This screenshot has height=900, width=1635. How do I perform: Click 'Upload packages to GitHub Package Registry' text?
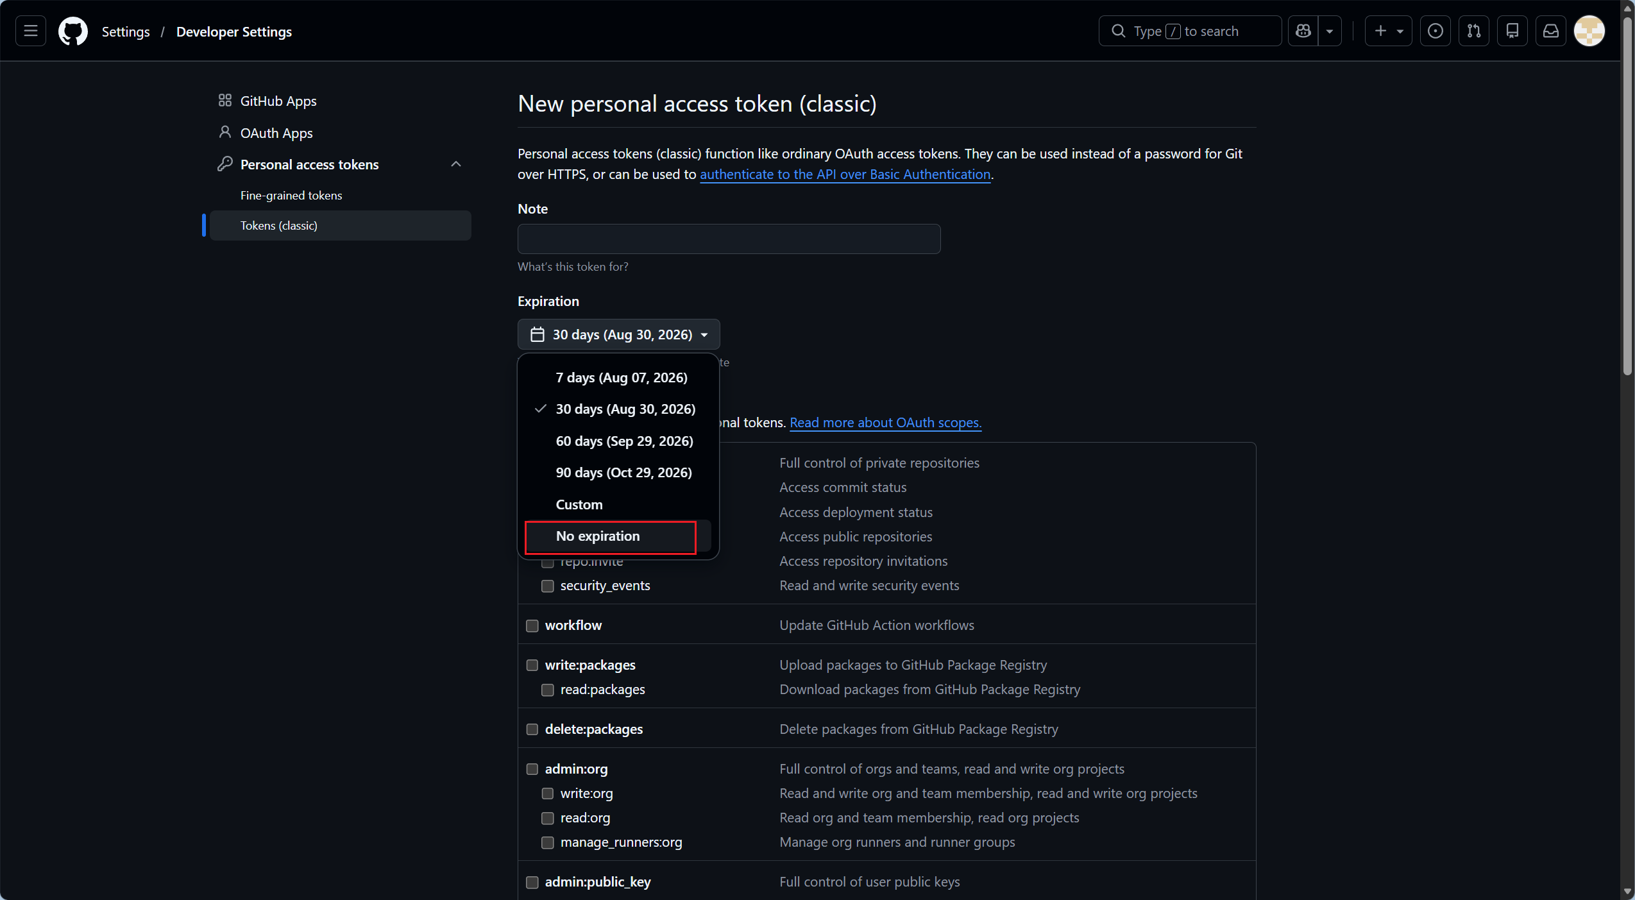click(913, 665)
